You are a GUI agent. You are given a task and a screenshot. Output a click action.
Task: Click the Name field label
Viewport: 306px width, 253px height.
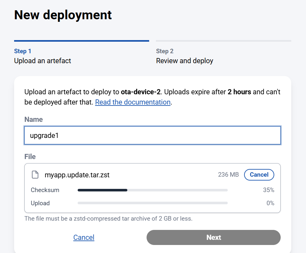[x=34, y=119]
